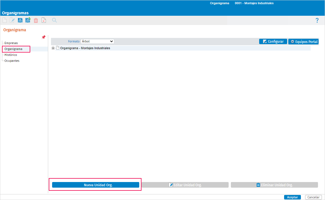Screen dimensions: 325x200
Task: Click the red trash can toolbar icon
Action: click(x=36, y=20)
